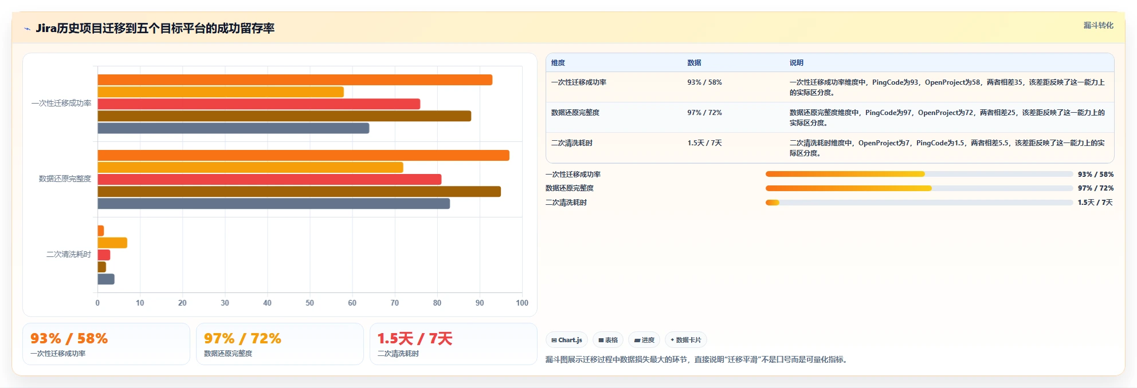Click the small icon before the Jira title
Screen dimensions: 1137x388
tap(27, 29)
